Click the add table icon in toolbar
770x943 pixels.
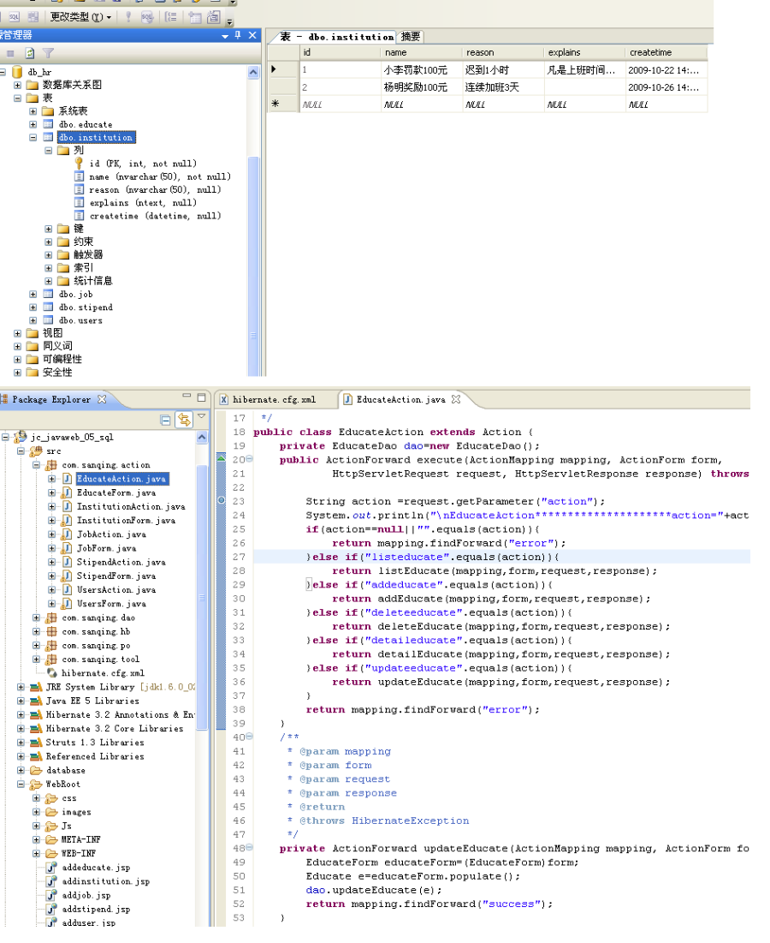[x=195, y=17]
